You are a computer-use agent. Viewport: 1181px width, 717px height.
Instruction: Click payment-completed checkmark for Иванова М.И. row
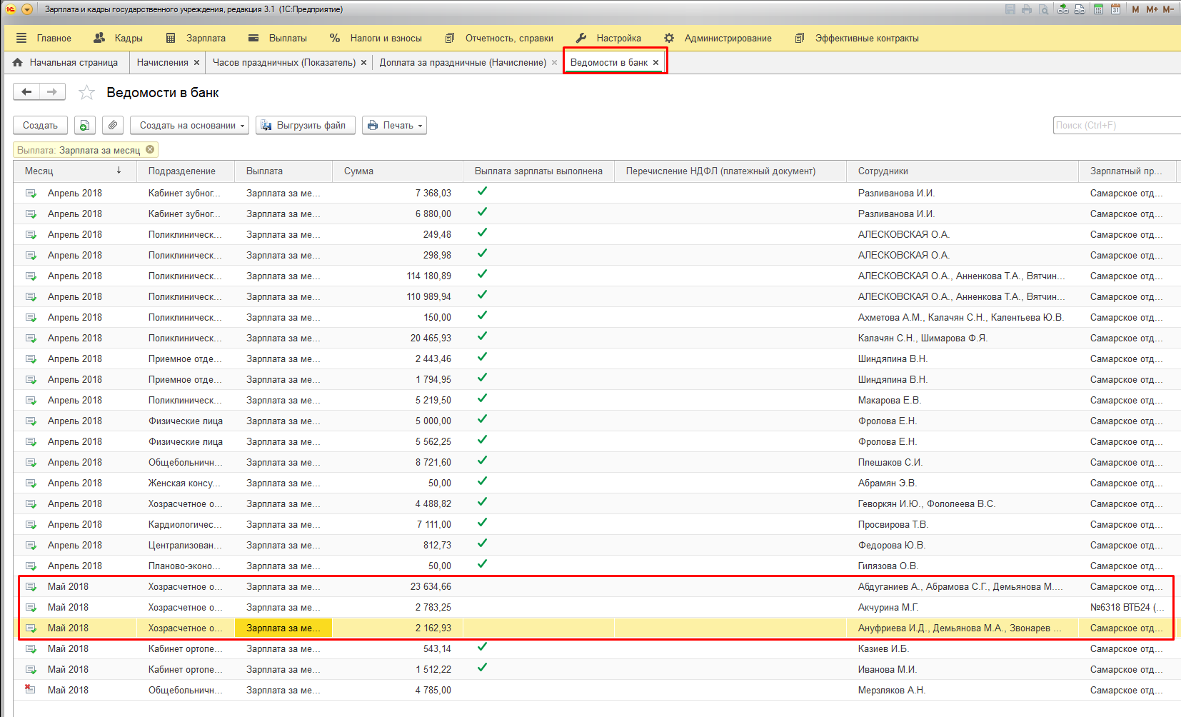(482, 668)
